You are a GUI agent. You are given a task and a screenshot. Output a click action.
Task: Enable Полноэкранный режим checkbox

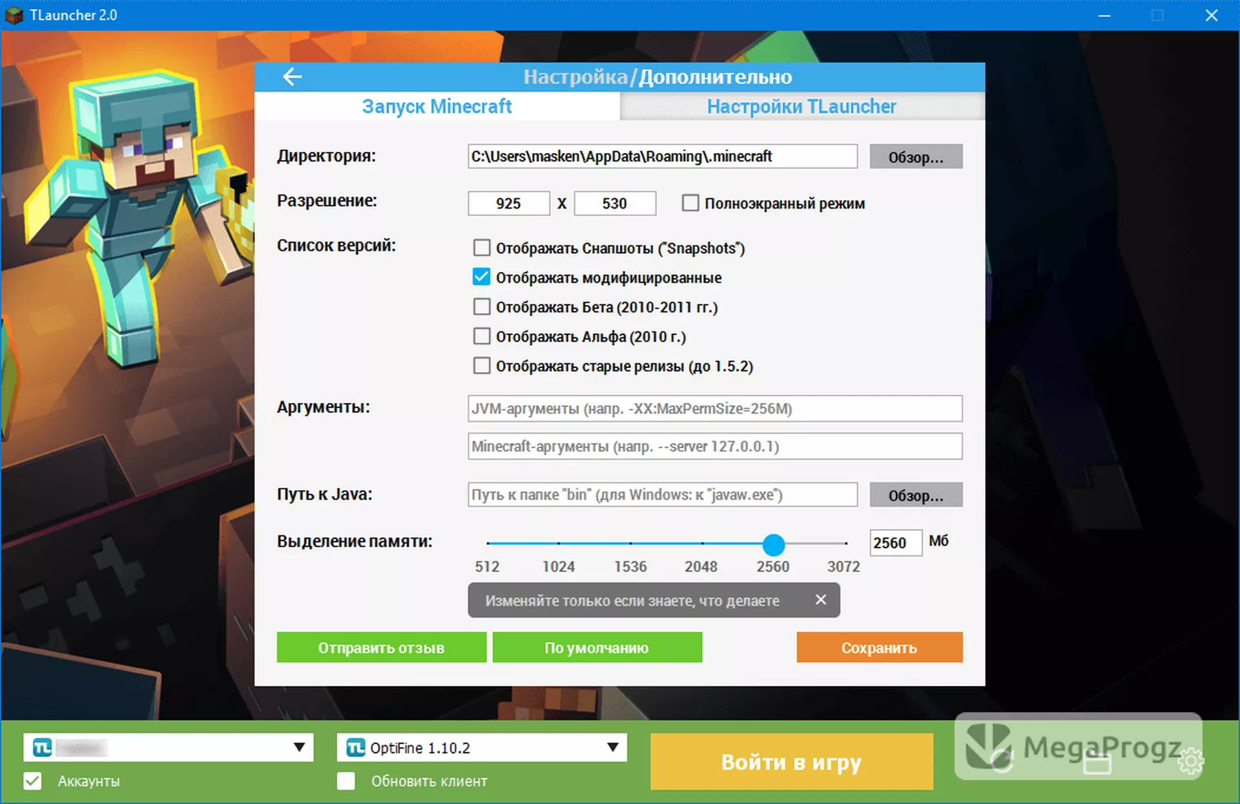tap(690, 203)
